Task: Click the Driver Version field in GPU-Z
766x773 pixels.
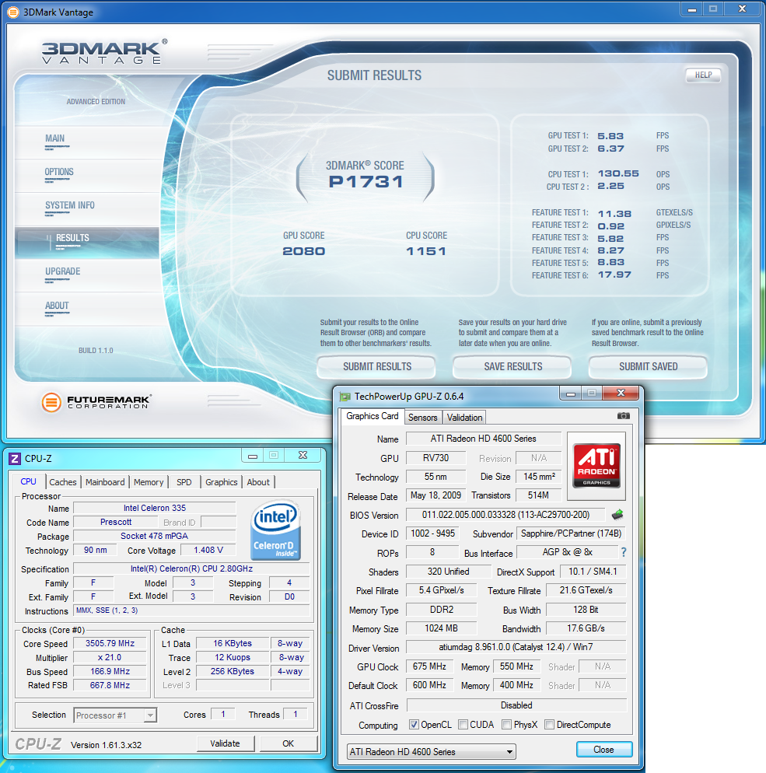Action: coord(516,647)
